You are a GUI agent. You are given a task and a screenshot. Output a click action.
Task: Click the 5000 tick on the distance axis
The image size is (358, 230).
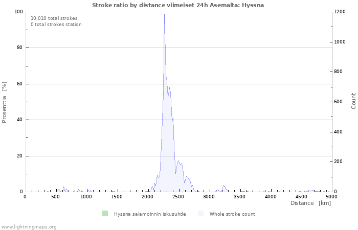(331, 197)
